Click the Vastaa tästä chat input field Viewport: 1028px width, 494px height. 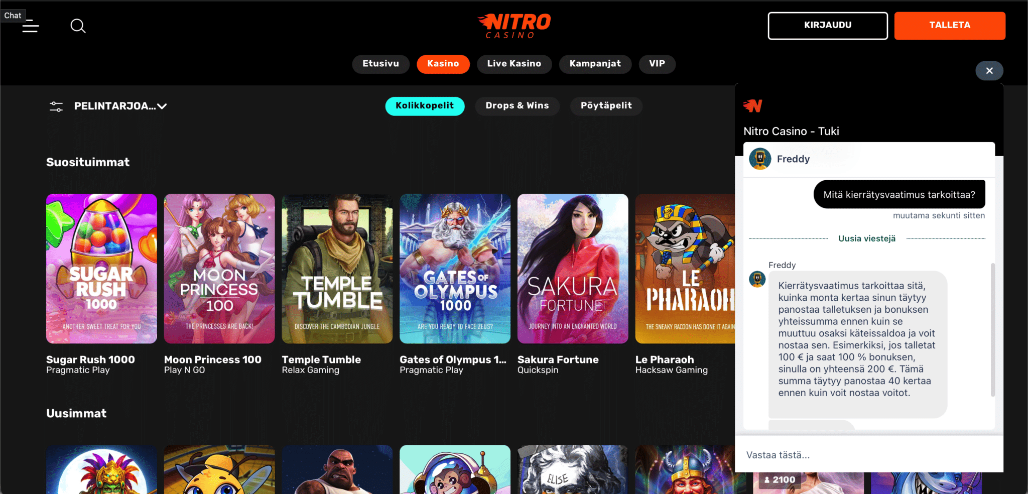[869, 455]
